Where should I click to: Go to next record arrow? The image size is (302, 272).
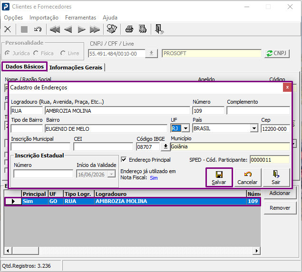click(81, 29)
